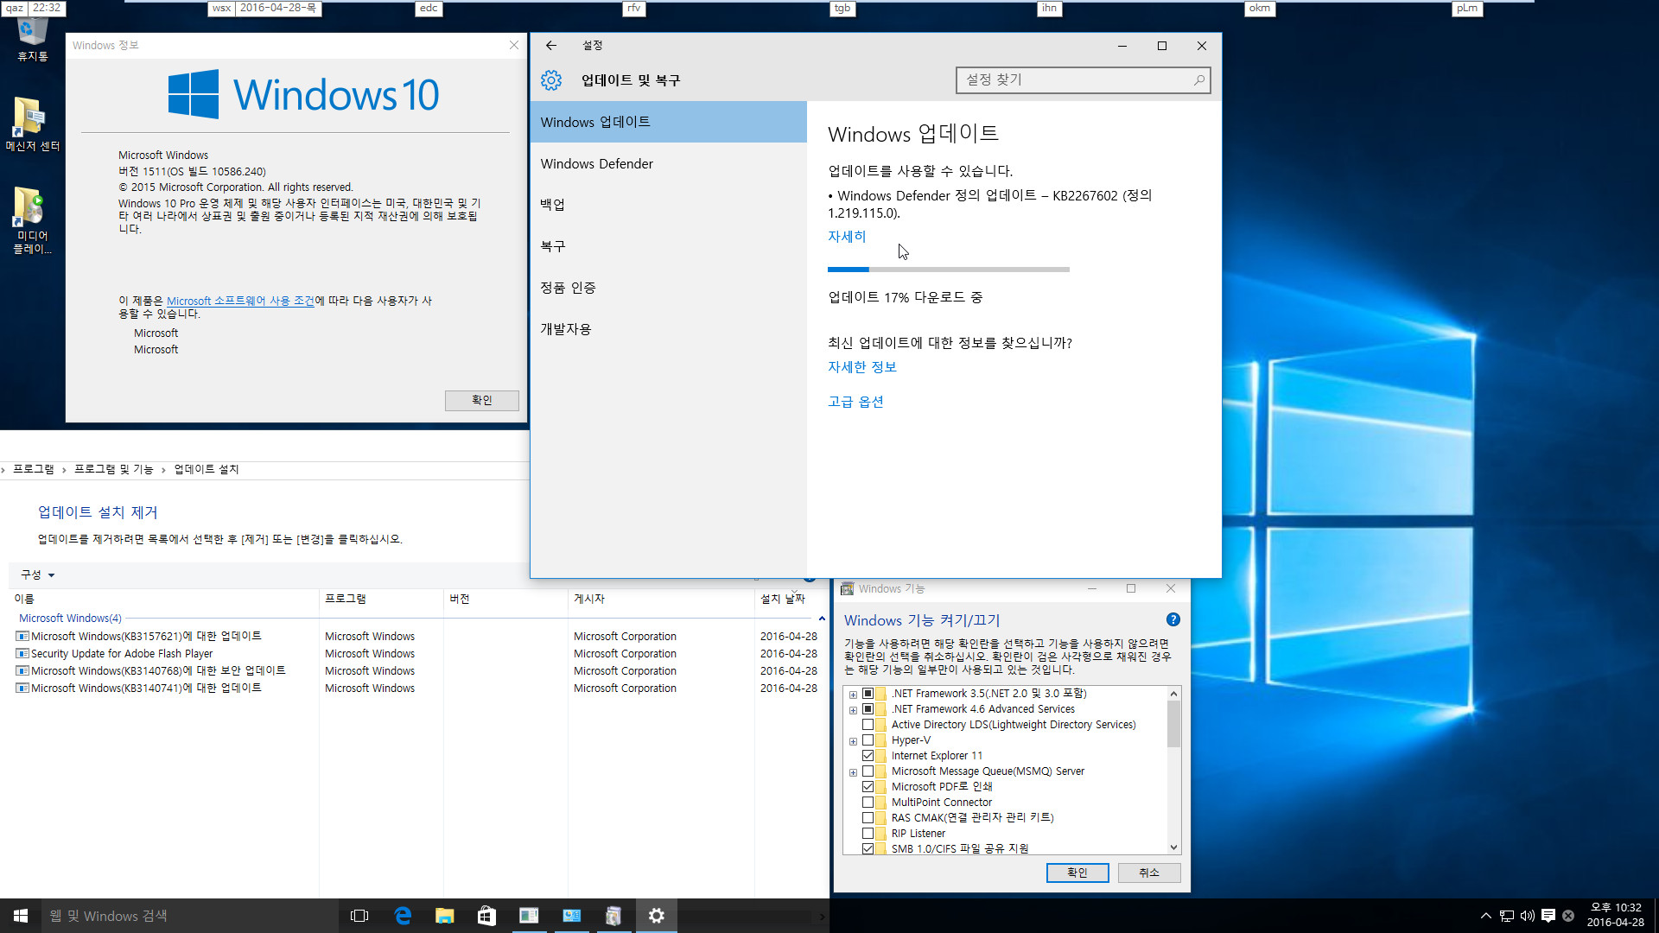Open the Store icon on the taskbar
This screenshot has width=1659, height=933.
(x=486, y=916)
